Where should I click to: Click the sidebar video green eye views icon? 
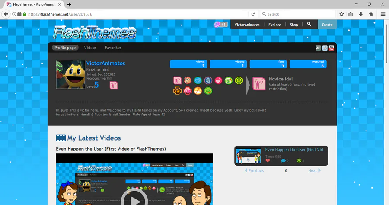tap(299, 160)
